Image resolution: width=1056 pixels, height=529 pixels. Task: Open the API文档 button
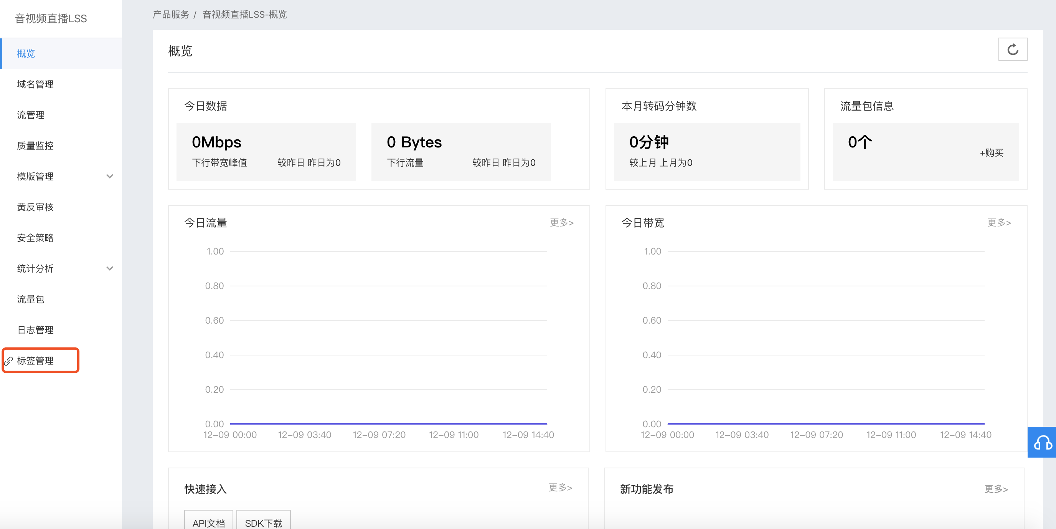[x=209, y=523]
